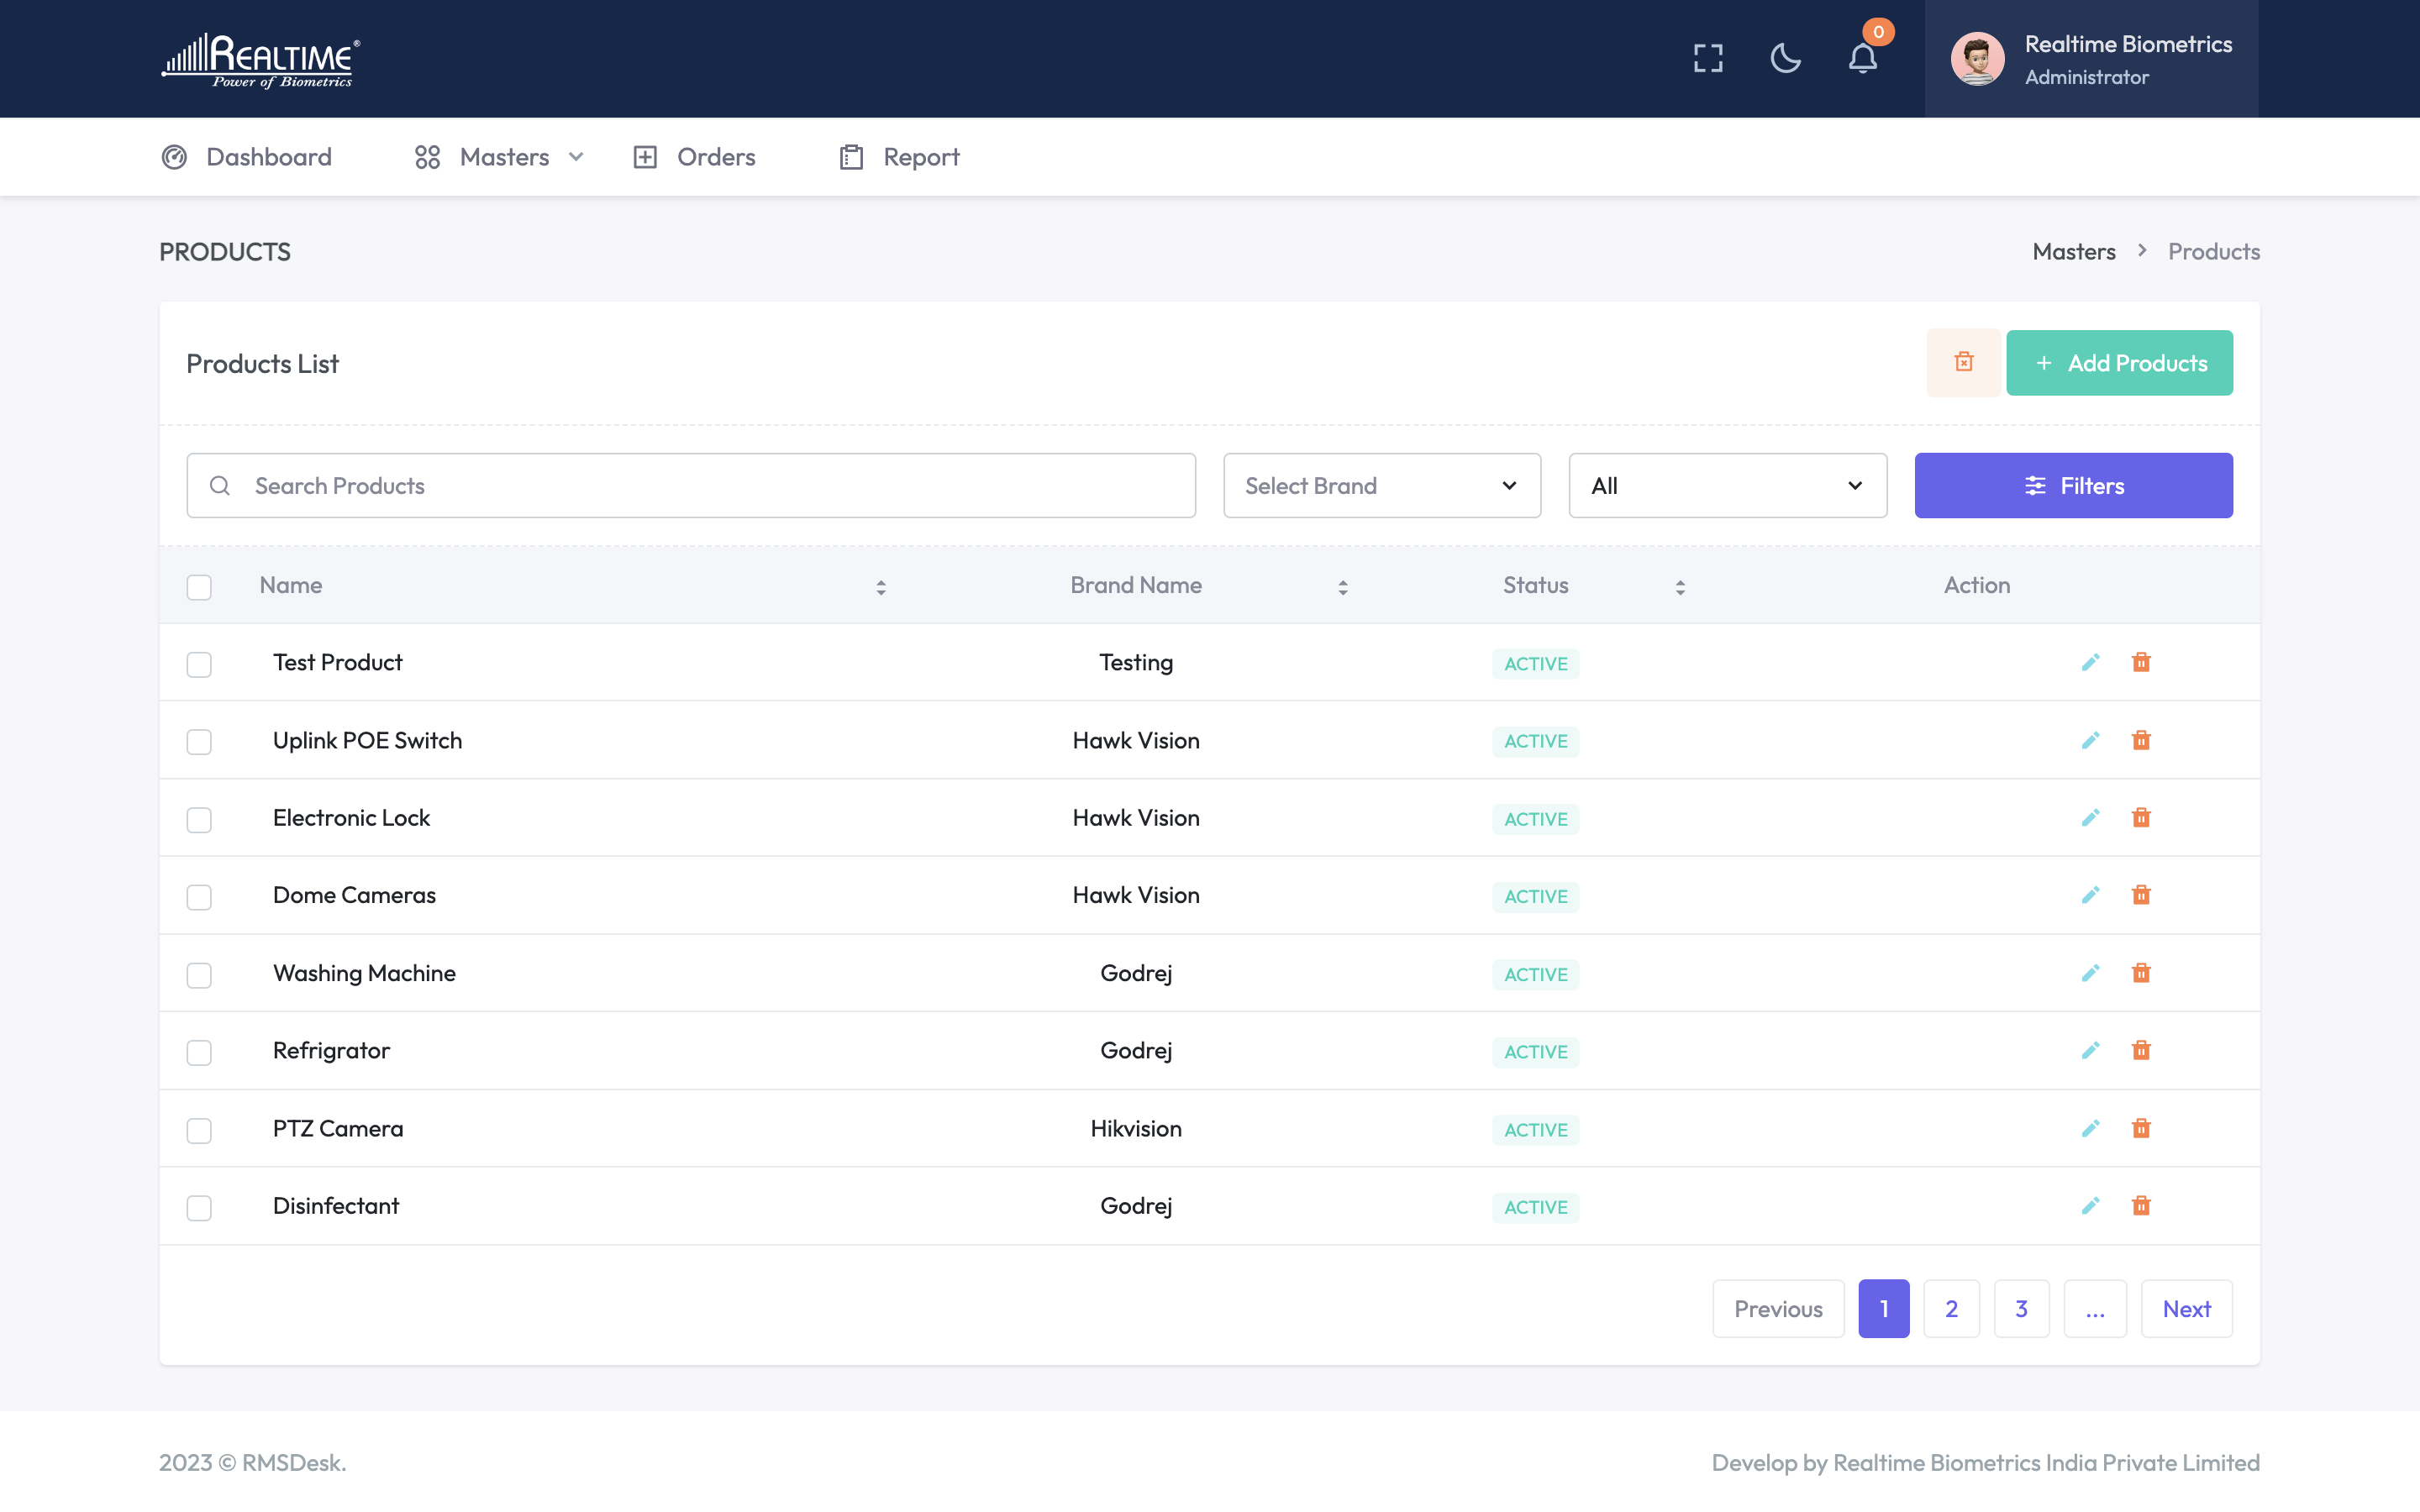Viewport: 2420px width, 1512px height.
Task: Click the Add Products button
Action: [x=2119, y=363]
